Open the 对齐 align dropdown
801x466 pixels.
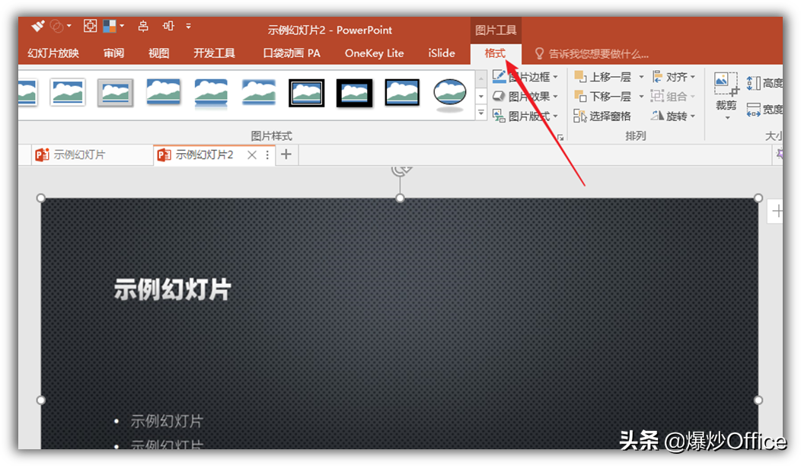tap(674, 77)
